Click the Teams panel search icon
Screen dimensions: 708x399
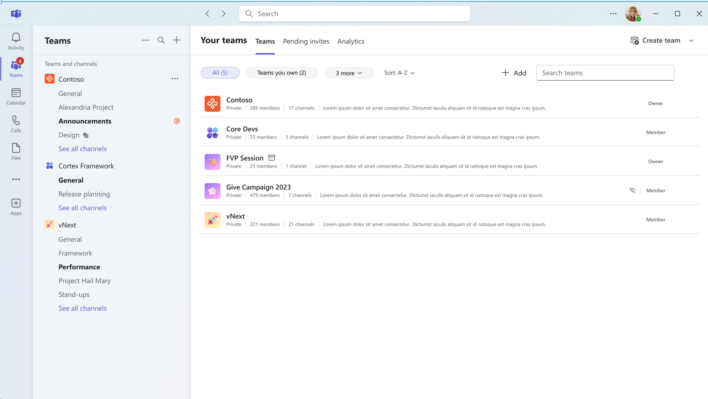[x=161, y=40]
